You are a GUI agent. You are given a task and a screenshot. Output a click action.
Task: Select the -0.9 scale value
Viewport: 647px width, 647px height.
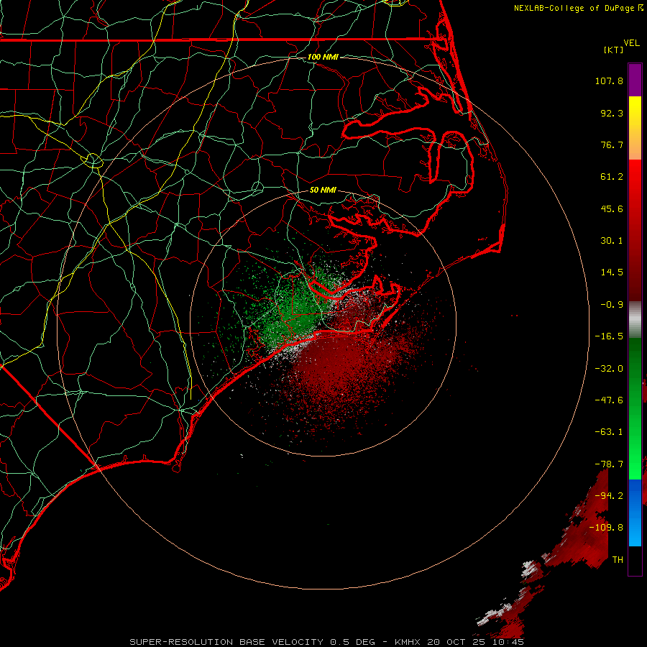click(612, 305)
